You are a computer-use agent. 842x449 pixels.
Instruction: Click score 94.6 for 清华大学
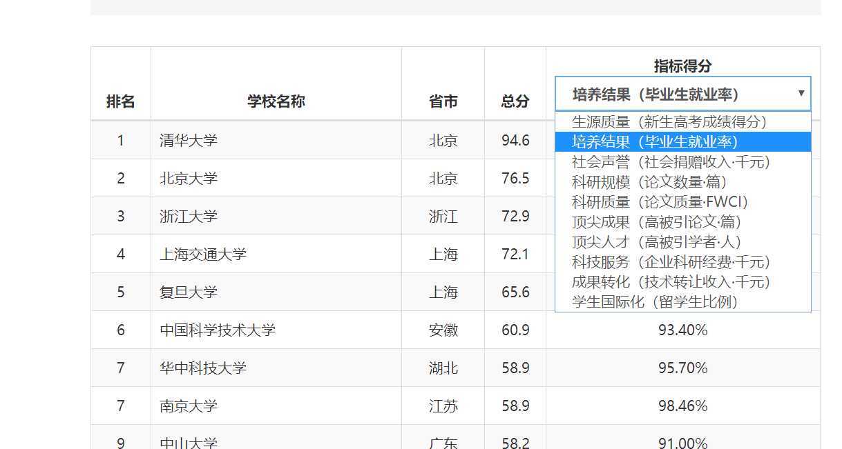[515, 141]
